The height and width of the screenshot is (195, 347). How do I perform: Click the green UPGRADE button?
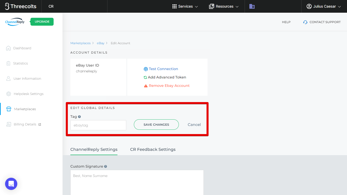point(42,22)
